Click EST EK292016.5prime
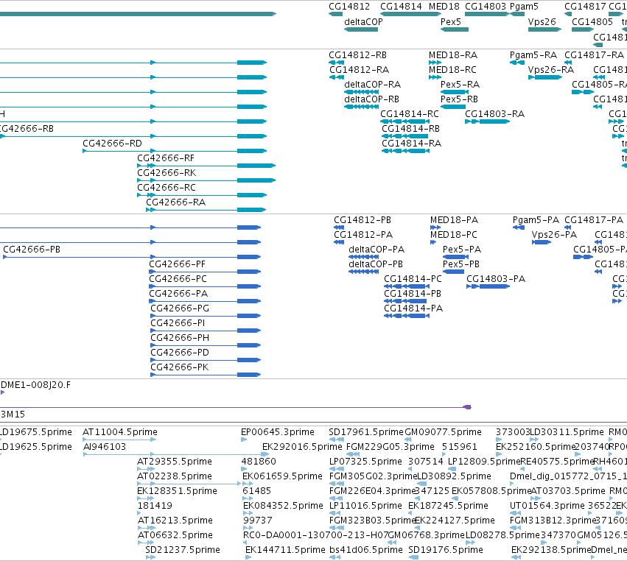The width and height of the screenshot is (627, 561). 302,447
